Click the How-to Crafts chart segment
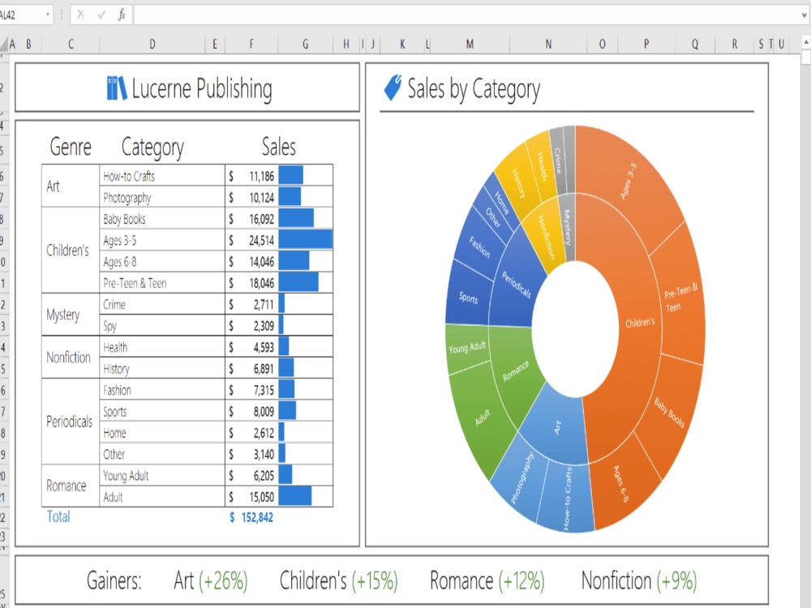This screenshot has height=608, width=811. pyautogui.click(x=567, y=499)
